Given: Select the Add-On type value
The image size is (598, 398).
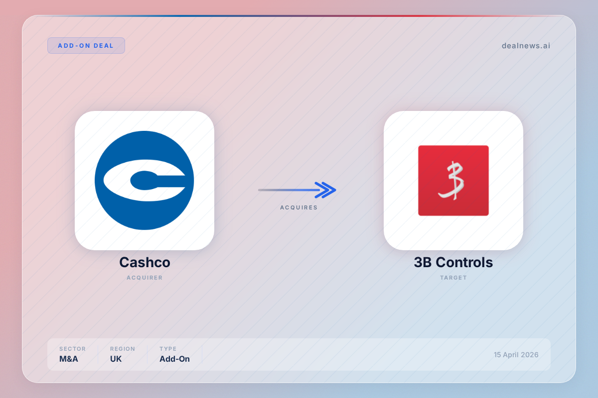Looking at the screenshot, I should coord(174,359).
